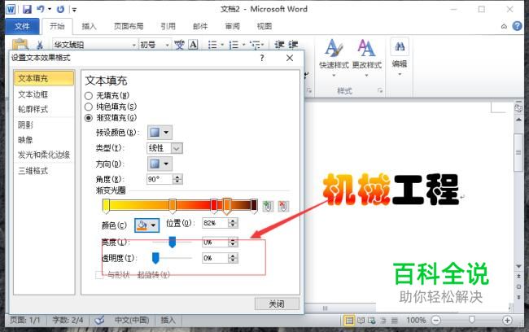
Task: Click zoom in plus button
Action: 507,320
